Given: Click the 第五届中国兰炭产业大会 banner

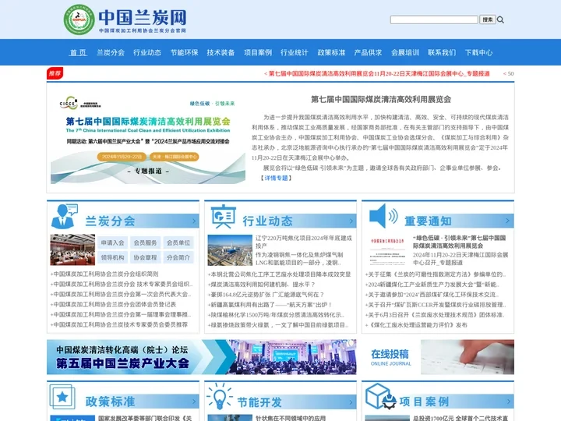Looking at the screenshot, I should (x=202, y=357).
